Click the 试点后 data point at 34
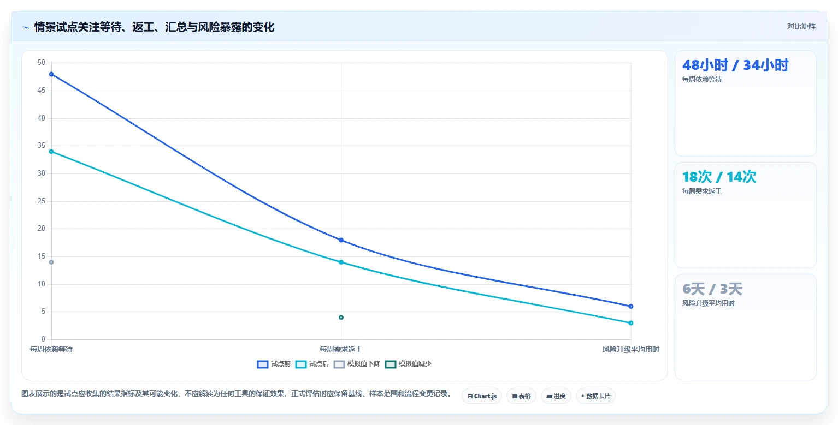The height and width of the screenshot is (425, 838). point(51,152)
